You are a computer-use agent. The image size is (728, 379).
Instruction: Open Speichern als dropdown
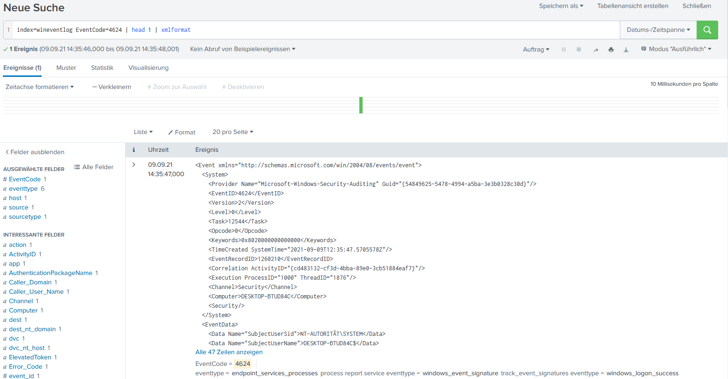[561, 6]
